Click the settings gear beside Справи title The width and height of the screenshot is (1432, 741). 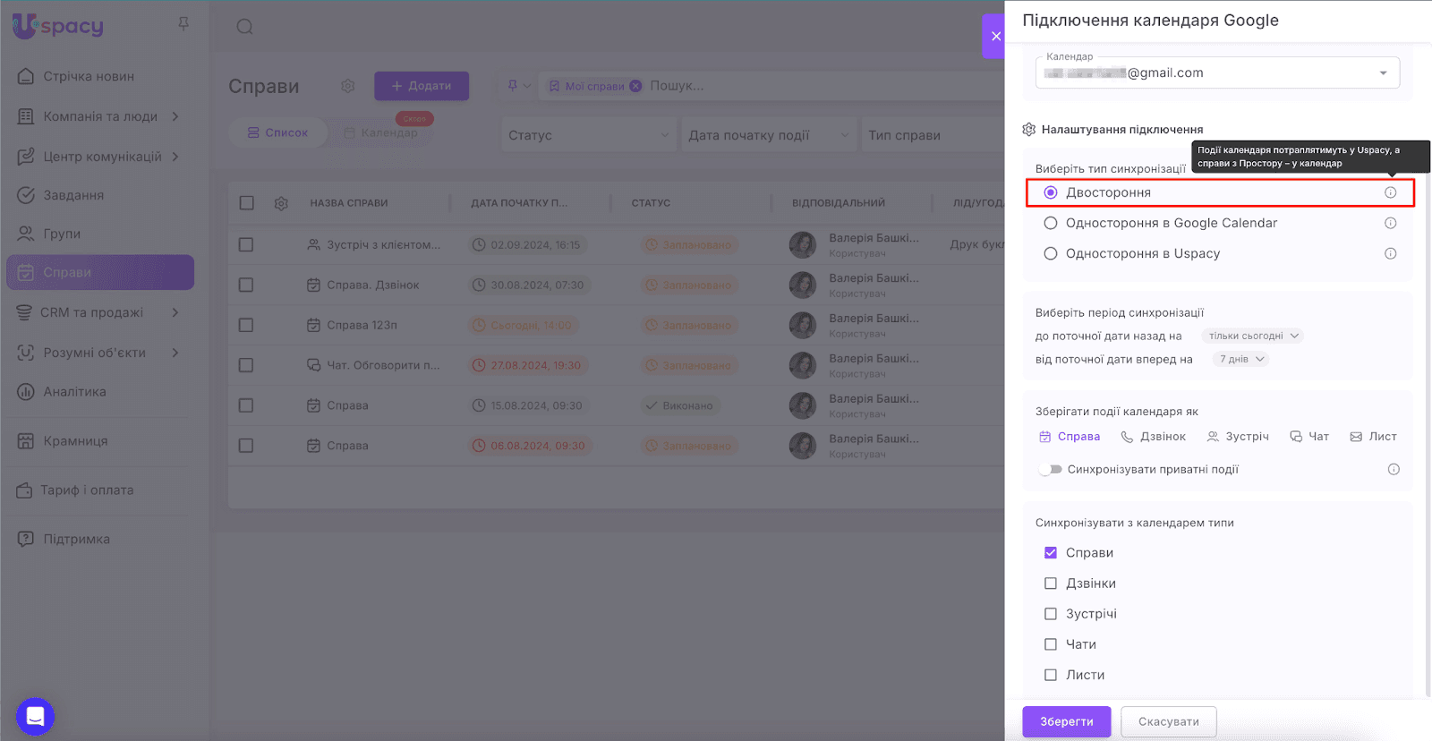[347, 86]
